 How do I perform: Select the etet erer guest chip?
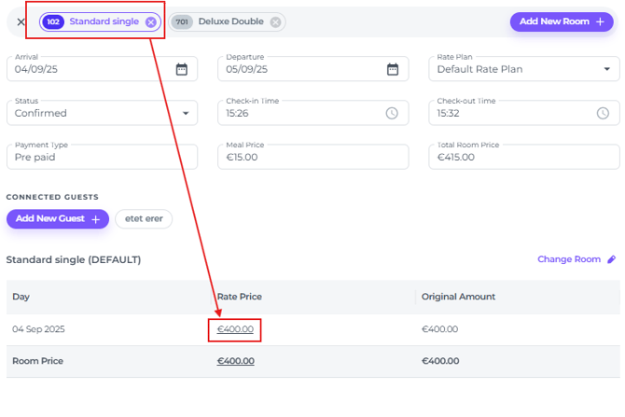[146, 218]
